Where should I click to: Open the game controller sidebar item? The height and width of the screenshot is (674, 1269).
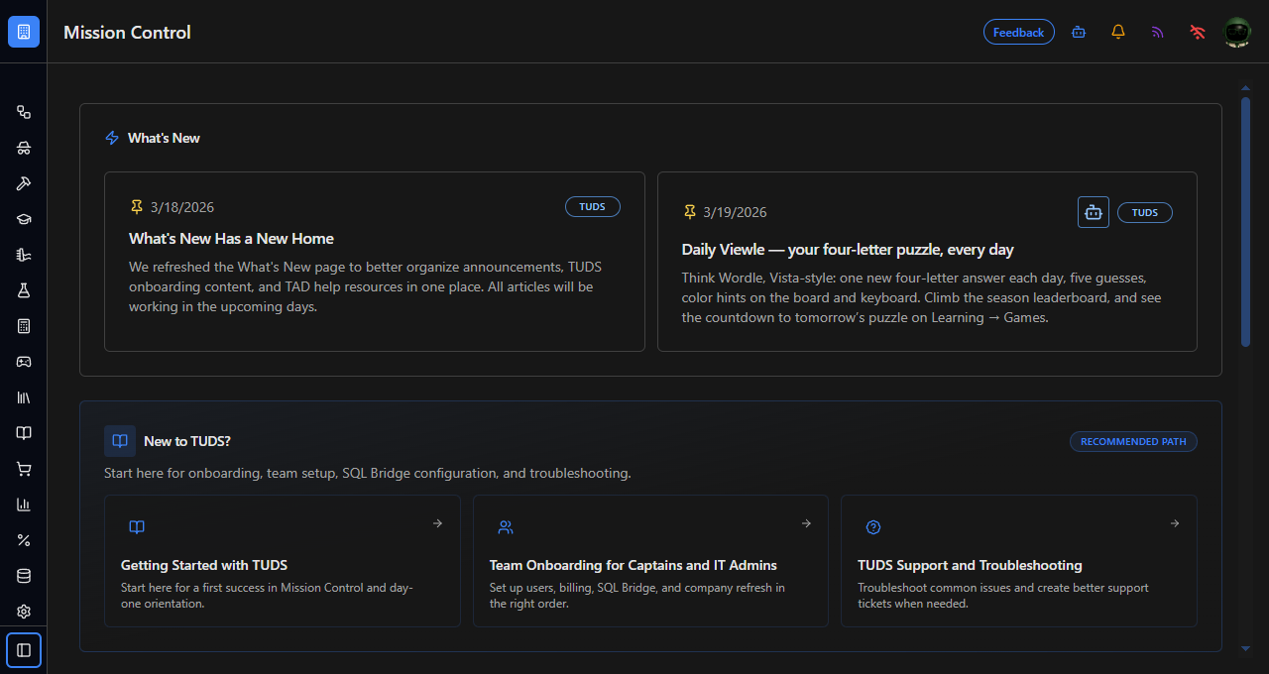coord(24,362)
